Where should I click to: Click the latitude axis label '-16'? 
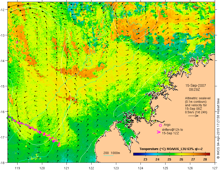2,112
